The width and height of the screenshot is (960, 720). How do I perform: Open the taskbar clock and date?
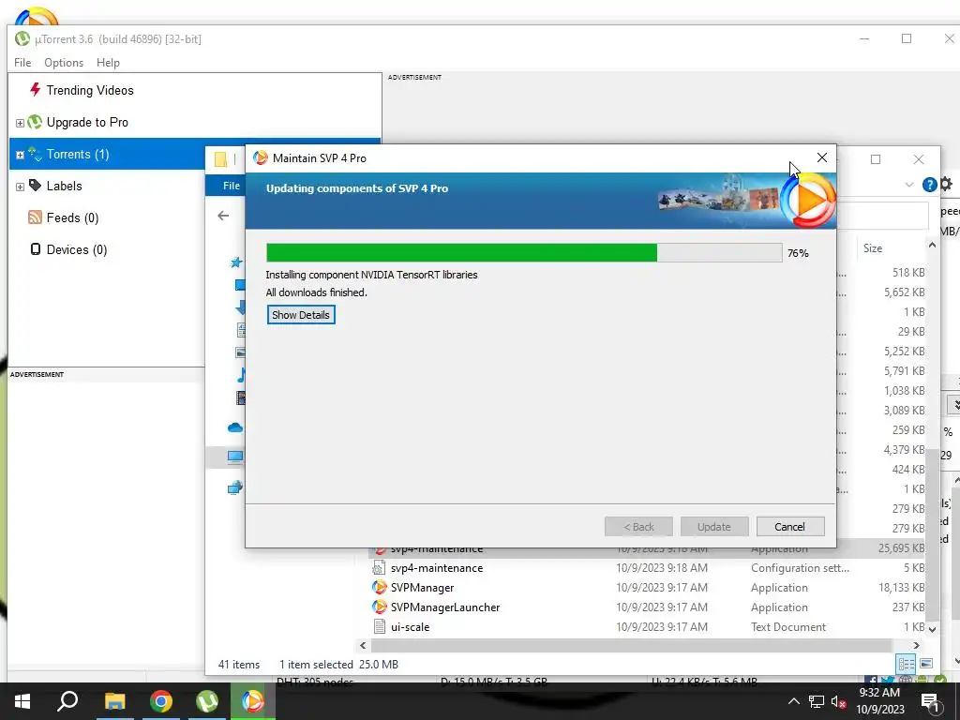point(879,701)
